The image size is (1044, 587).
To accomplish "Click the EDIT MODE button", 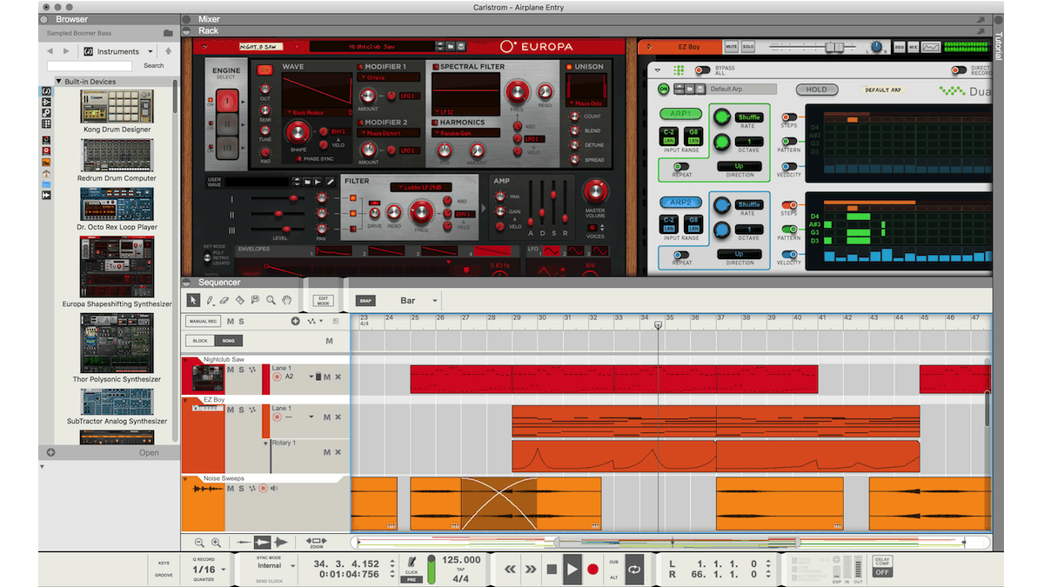I will point(324,300).
